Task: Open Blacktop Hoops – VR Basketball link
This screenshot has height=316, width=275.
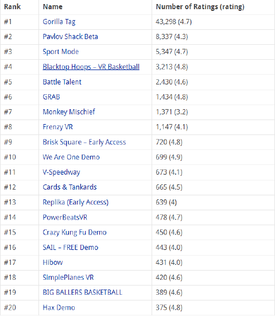Action: (91, 67)
